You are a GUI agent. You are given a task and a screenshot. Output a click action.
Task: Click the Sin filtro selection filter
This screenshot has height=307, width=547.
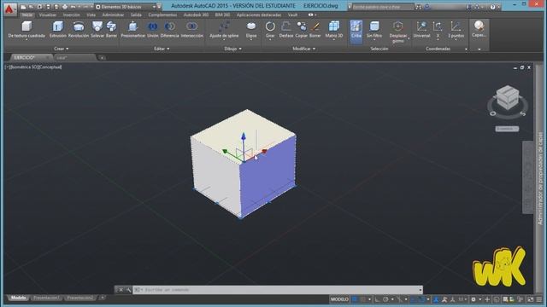click(x=374, y=31)
